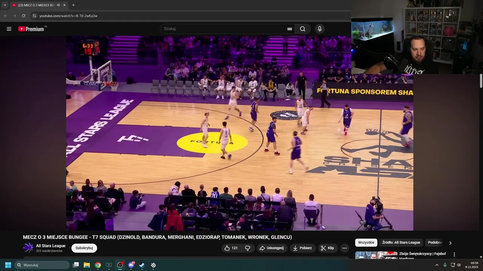Open volume control tray icon

click(x=459, y=265)
